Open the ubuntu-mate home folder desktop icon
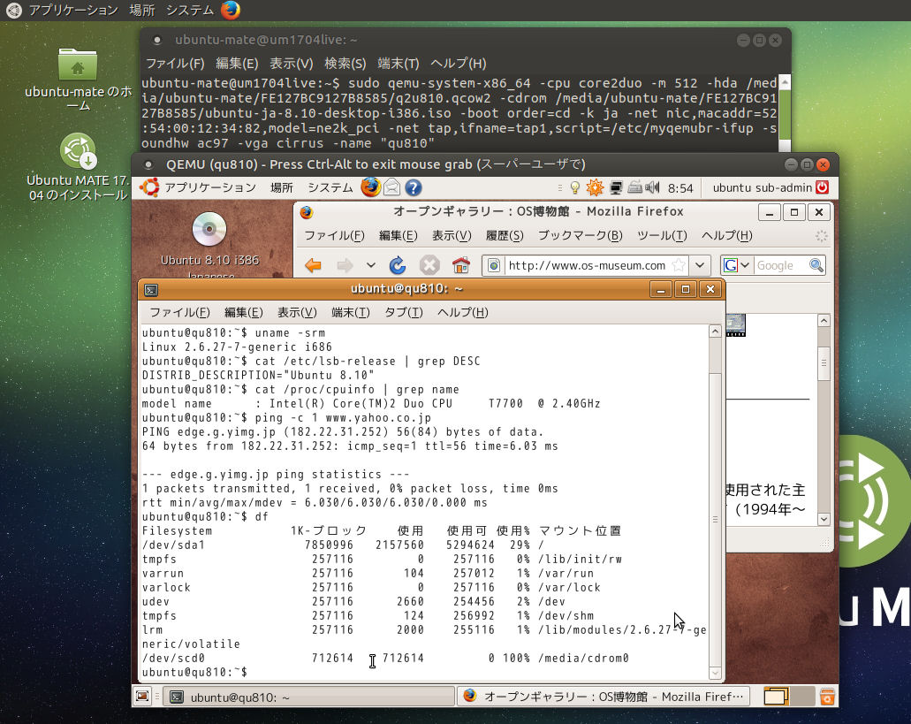The image size is (911, 724). [78, 64]
